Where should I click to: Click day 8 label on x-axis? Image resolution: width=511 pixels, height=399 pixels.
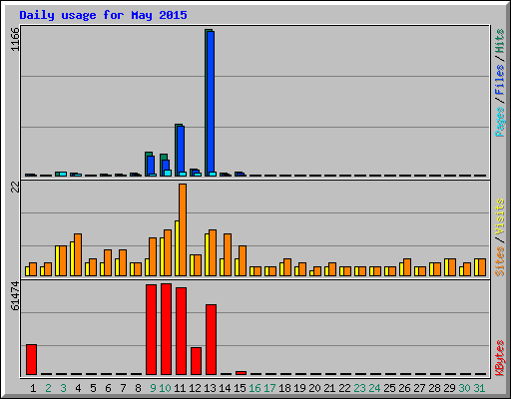coord(138,388)
